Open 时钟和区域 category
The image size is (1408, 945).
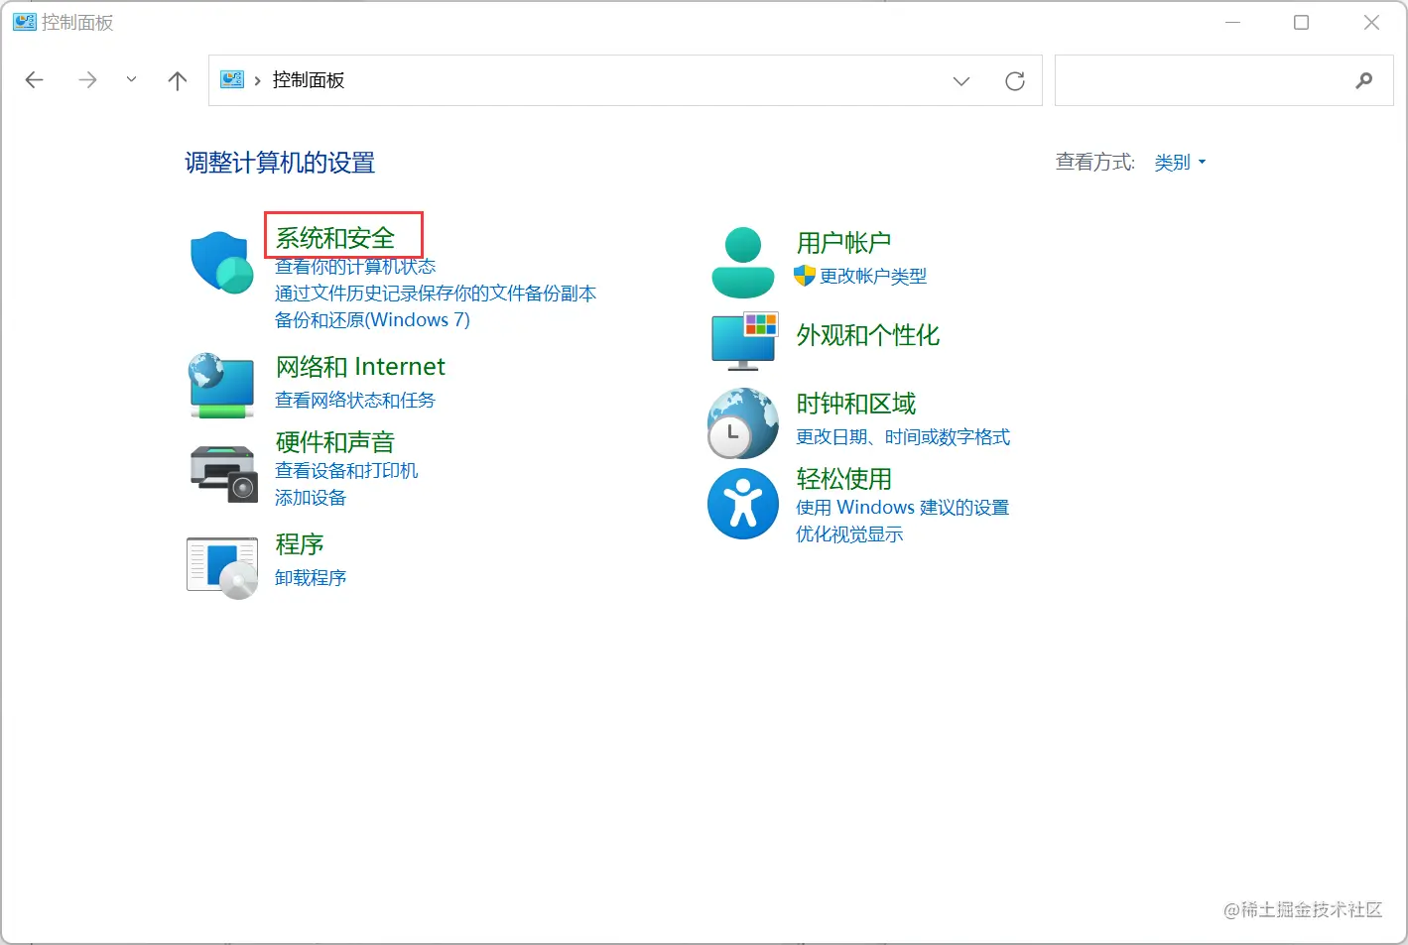tap(856, 404)
